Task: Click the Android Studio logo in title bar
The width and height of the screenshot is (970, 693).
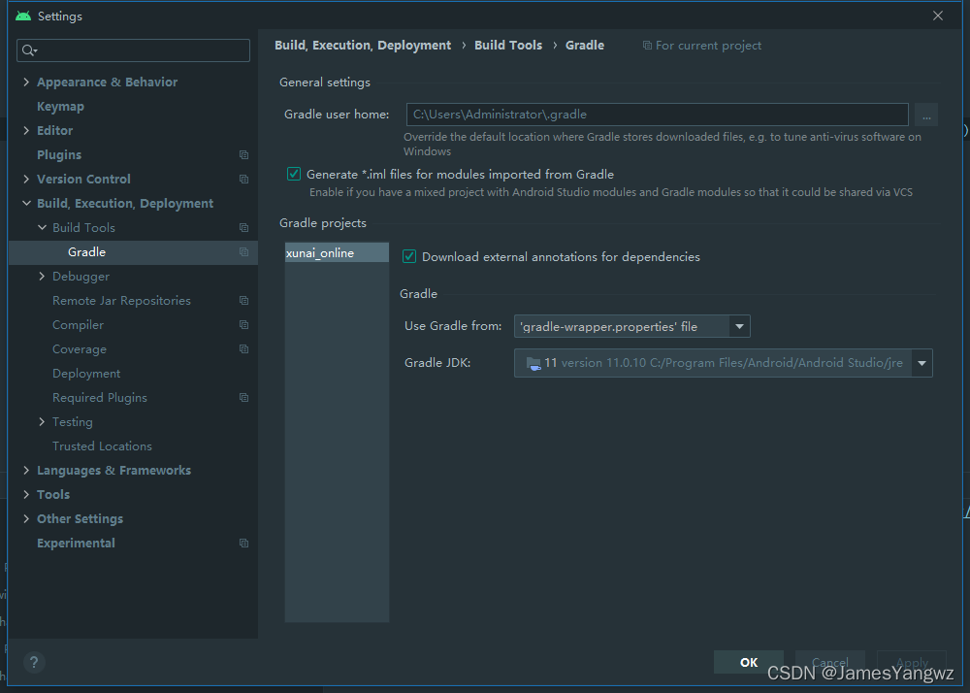Action: (x=23, y=16)
